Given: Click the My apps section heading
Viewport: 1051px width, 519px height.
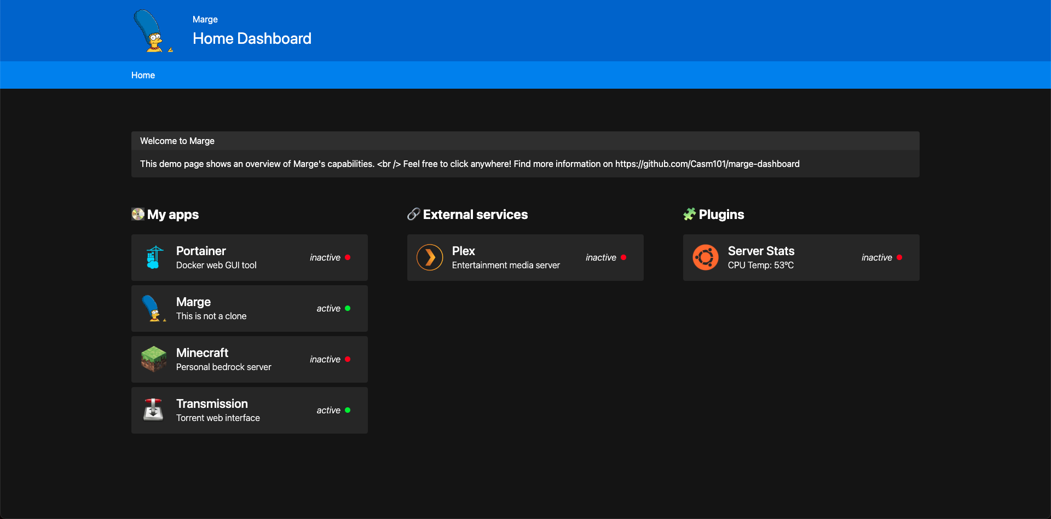Looking at the screenshot, I should 173,214.
